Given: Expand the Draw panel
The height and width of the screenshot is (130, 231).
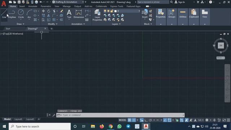Looking at the screenshot, I should tap(20, 24).
